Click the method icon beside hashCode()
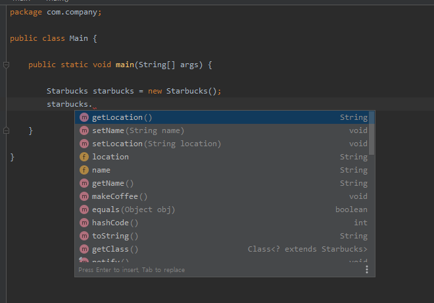The height and width of the screenshot is (303, 434). (x=84, y=223)
